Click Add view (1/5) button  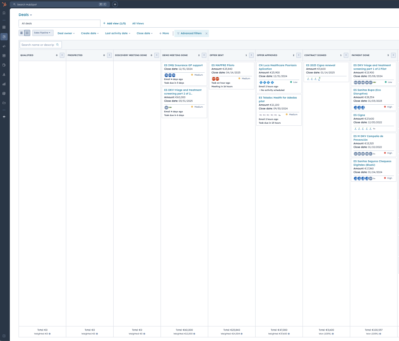tap(114, 24)
